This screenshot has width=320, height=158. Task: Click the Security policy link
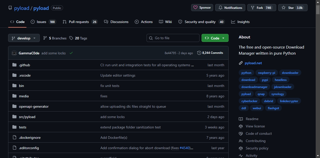click(257, 148)
